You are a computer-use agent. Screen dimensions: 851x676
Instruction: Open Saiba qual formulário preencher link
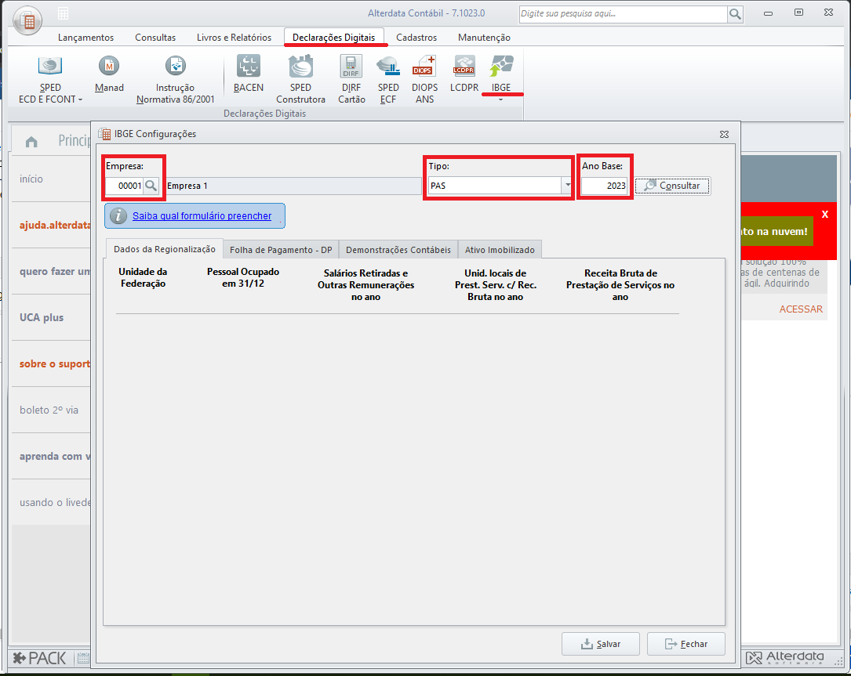click(x=202, y=215)
